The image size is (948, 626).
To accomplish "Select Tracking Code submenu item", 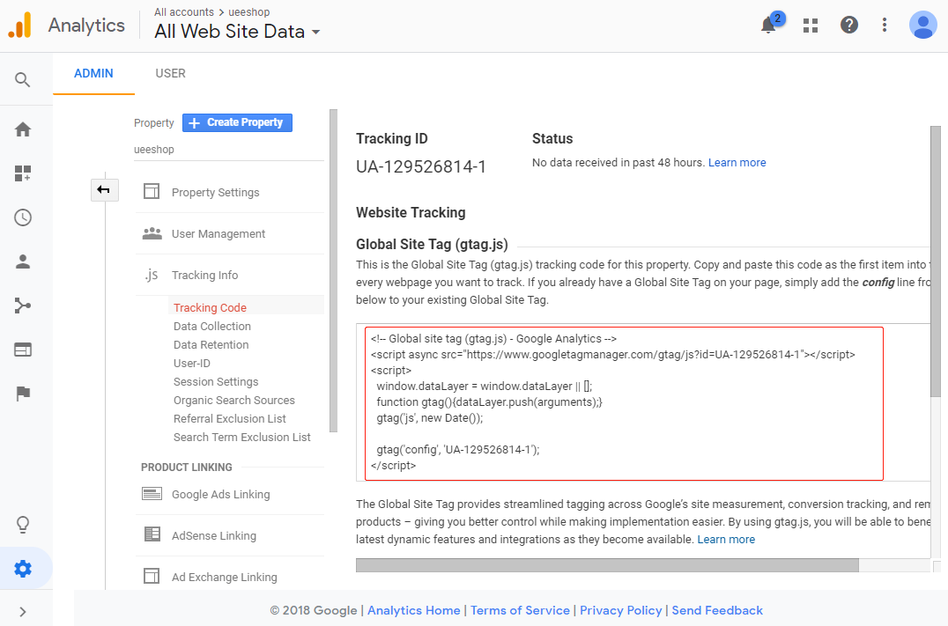I will [x=210, y=307].
